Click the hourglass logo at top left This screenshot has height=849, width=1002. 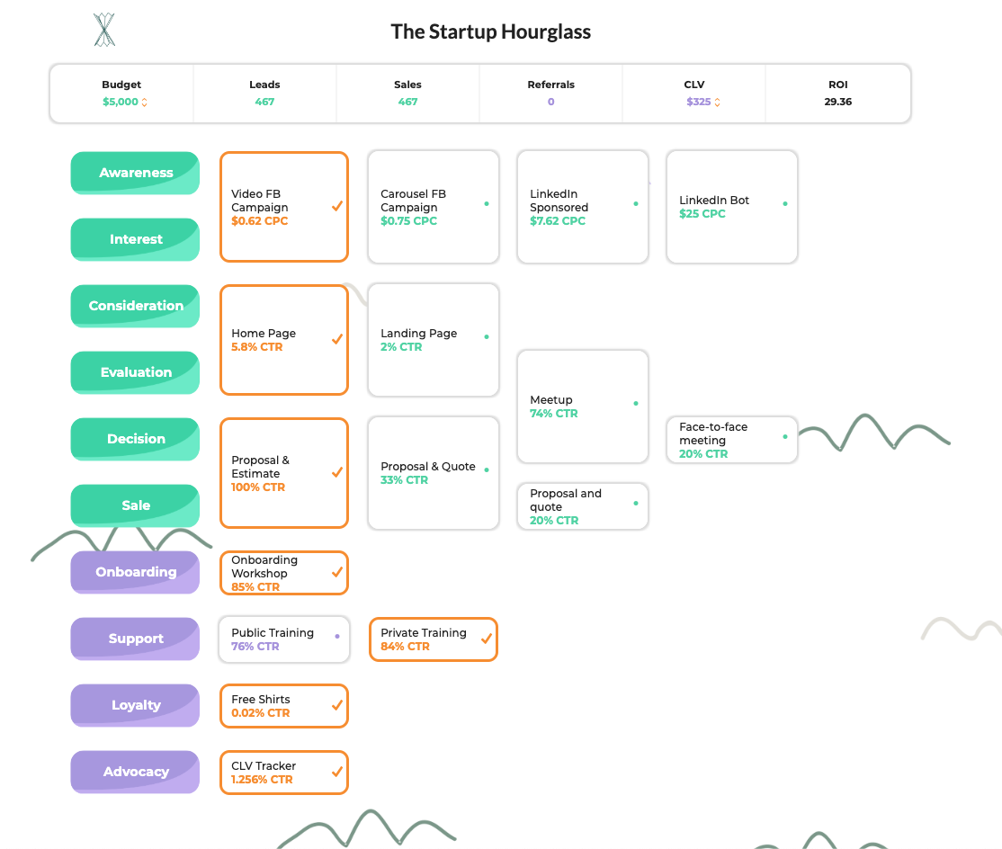pyautogui.click(x=104, y=29)
